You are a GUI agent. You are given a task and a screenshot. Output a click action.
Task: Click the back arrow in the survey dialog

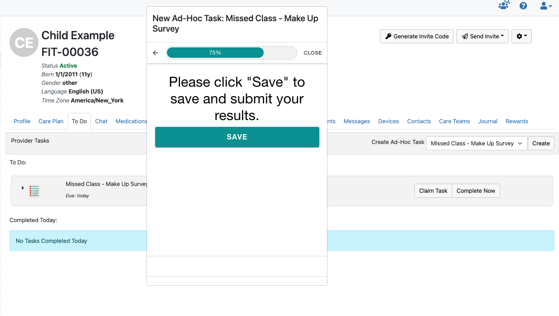pyautogui.click(x=156, y=53)
